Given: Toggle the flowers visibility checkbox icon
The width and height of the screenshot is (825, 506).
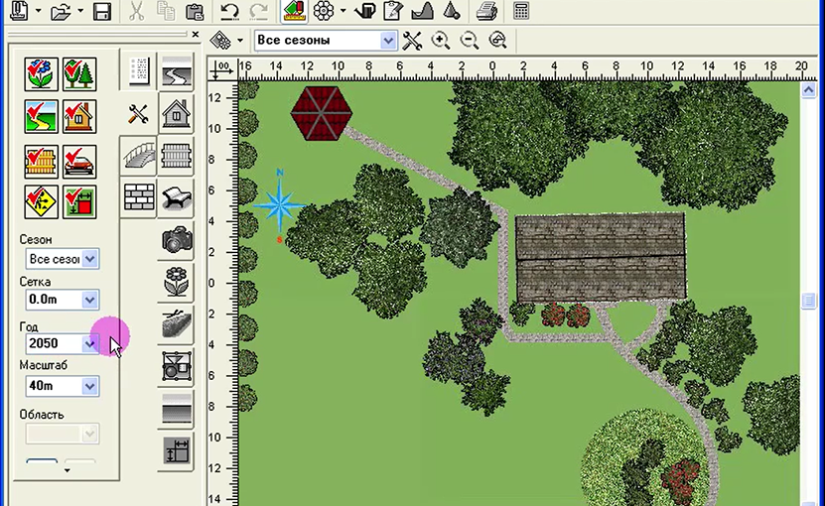Looking at the screenshot, I should (x=41, y=74).
